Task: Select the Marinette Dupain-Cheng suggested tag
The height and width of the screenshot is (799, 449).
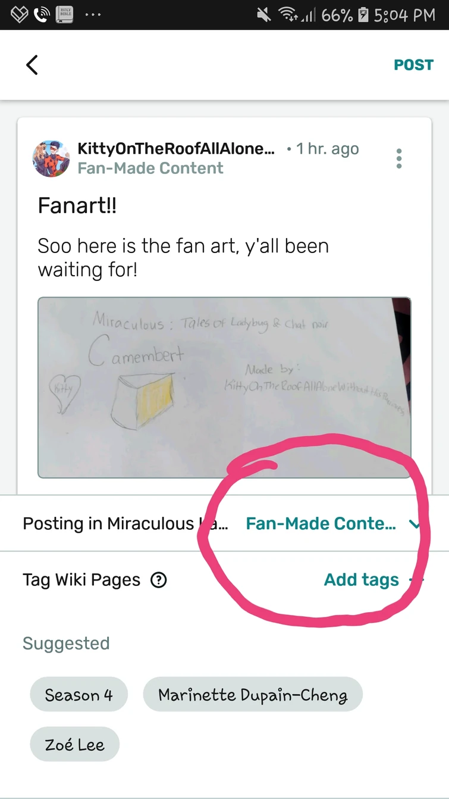Action: tap(253, 694)
